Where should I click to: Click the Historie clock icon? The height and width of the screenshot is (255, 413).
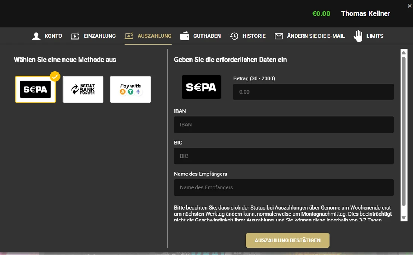click(234, 36)
